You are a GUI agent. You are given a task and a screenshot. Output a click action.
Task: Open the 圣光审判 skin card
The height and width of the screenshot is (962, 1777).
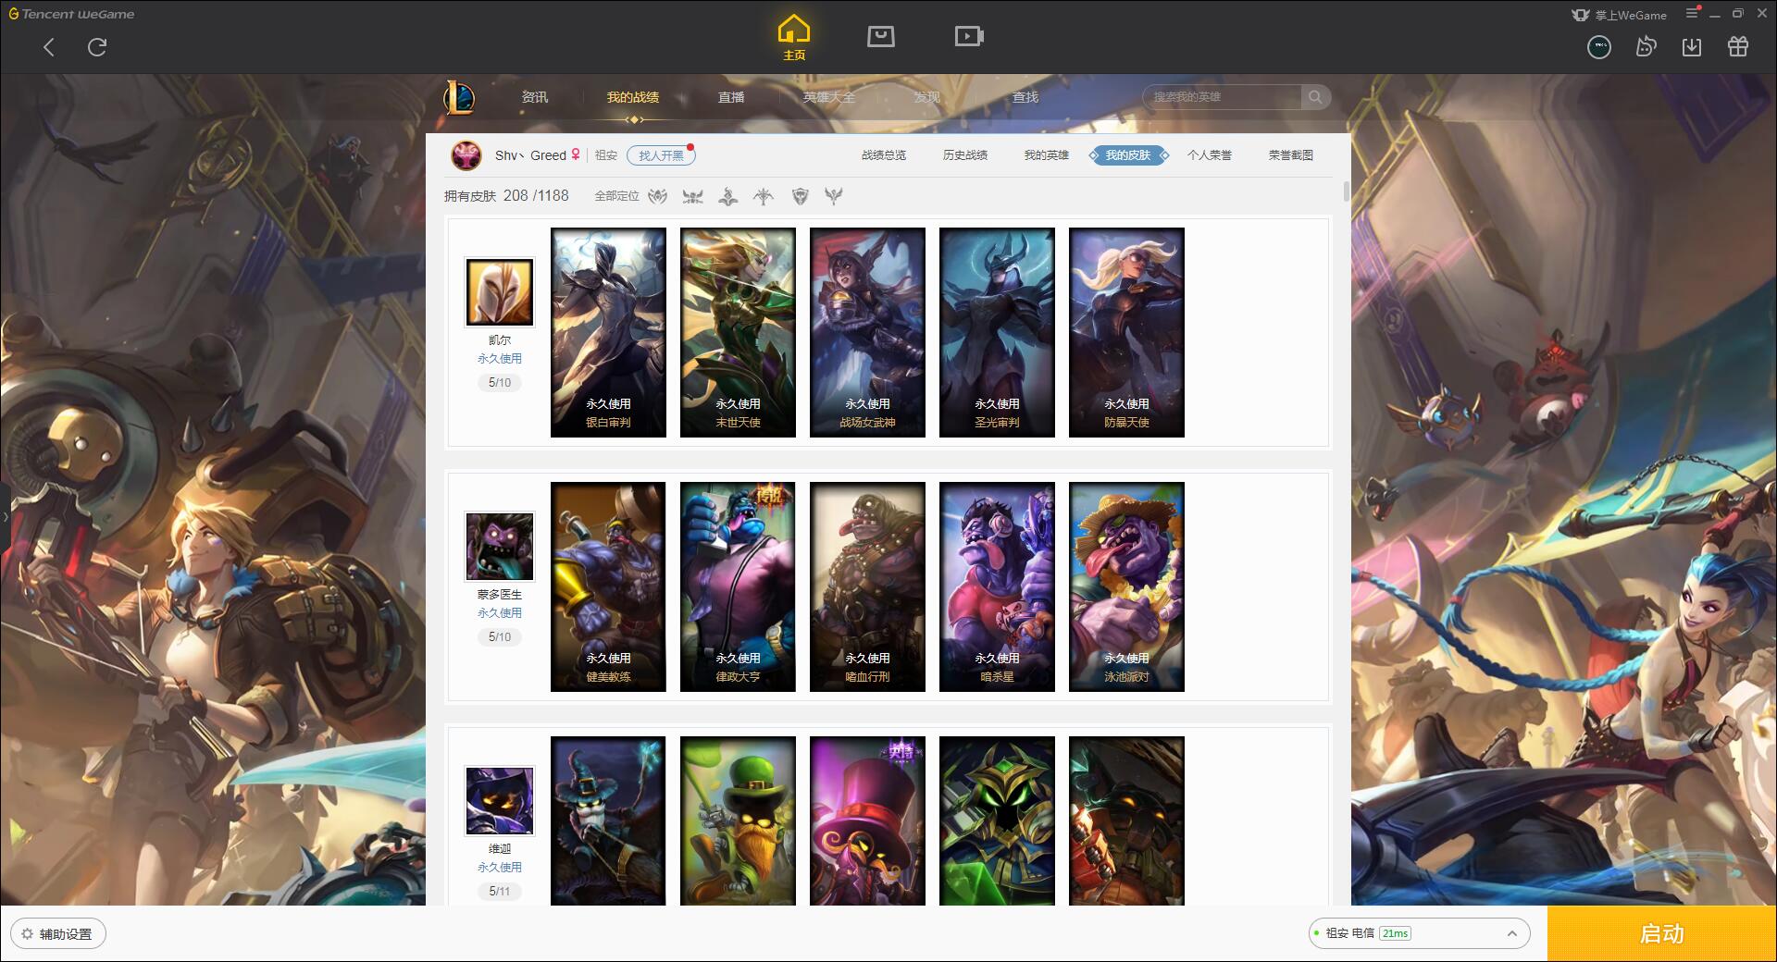[997, 332]
